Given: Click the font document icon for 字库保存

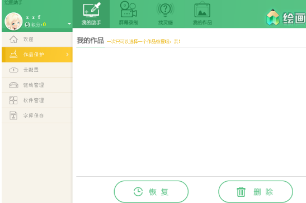Looking at the screenshot, I should (x=13, y=115).
